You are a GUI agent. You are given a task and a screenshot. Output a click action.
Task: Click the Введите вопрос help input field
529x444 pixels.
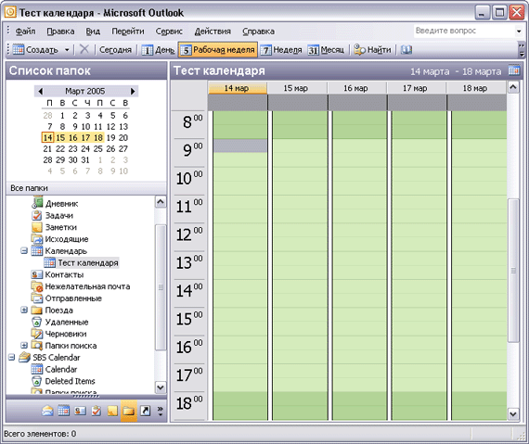point(464,31)
